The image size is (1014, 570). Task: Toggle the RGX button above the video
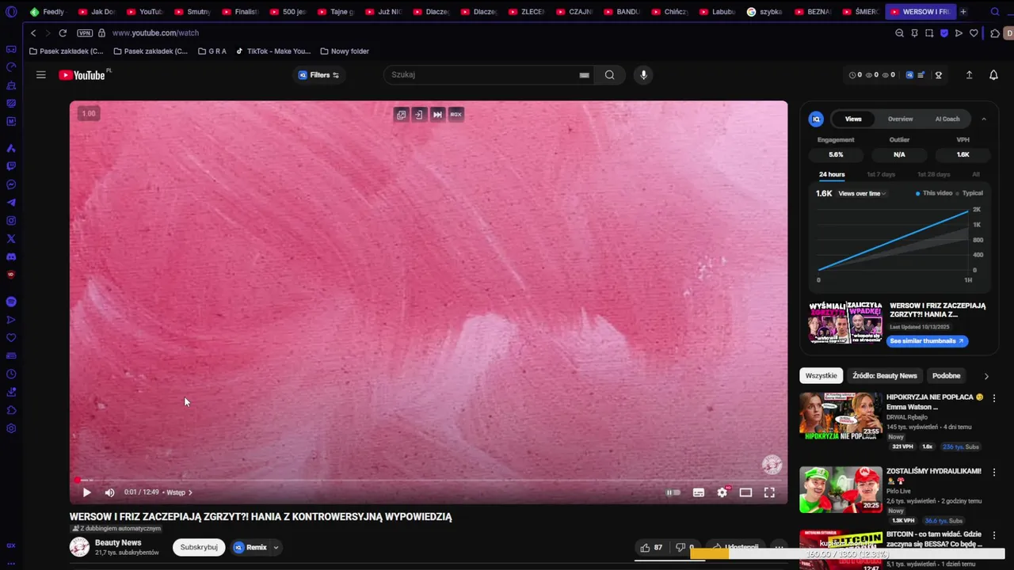coord(456,115)
